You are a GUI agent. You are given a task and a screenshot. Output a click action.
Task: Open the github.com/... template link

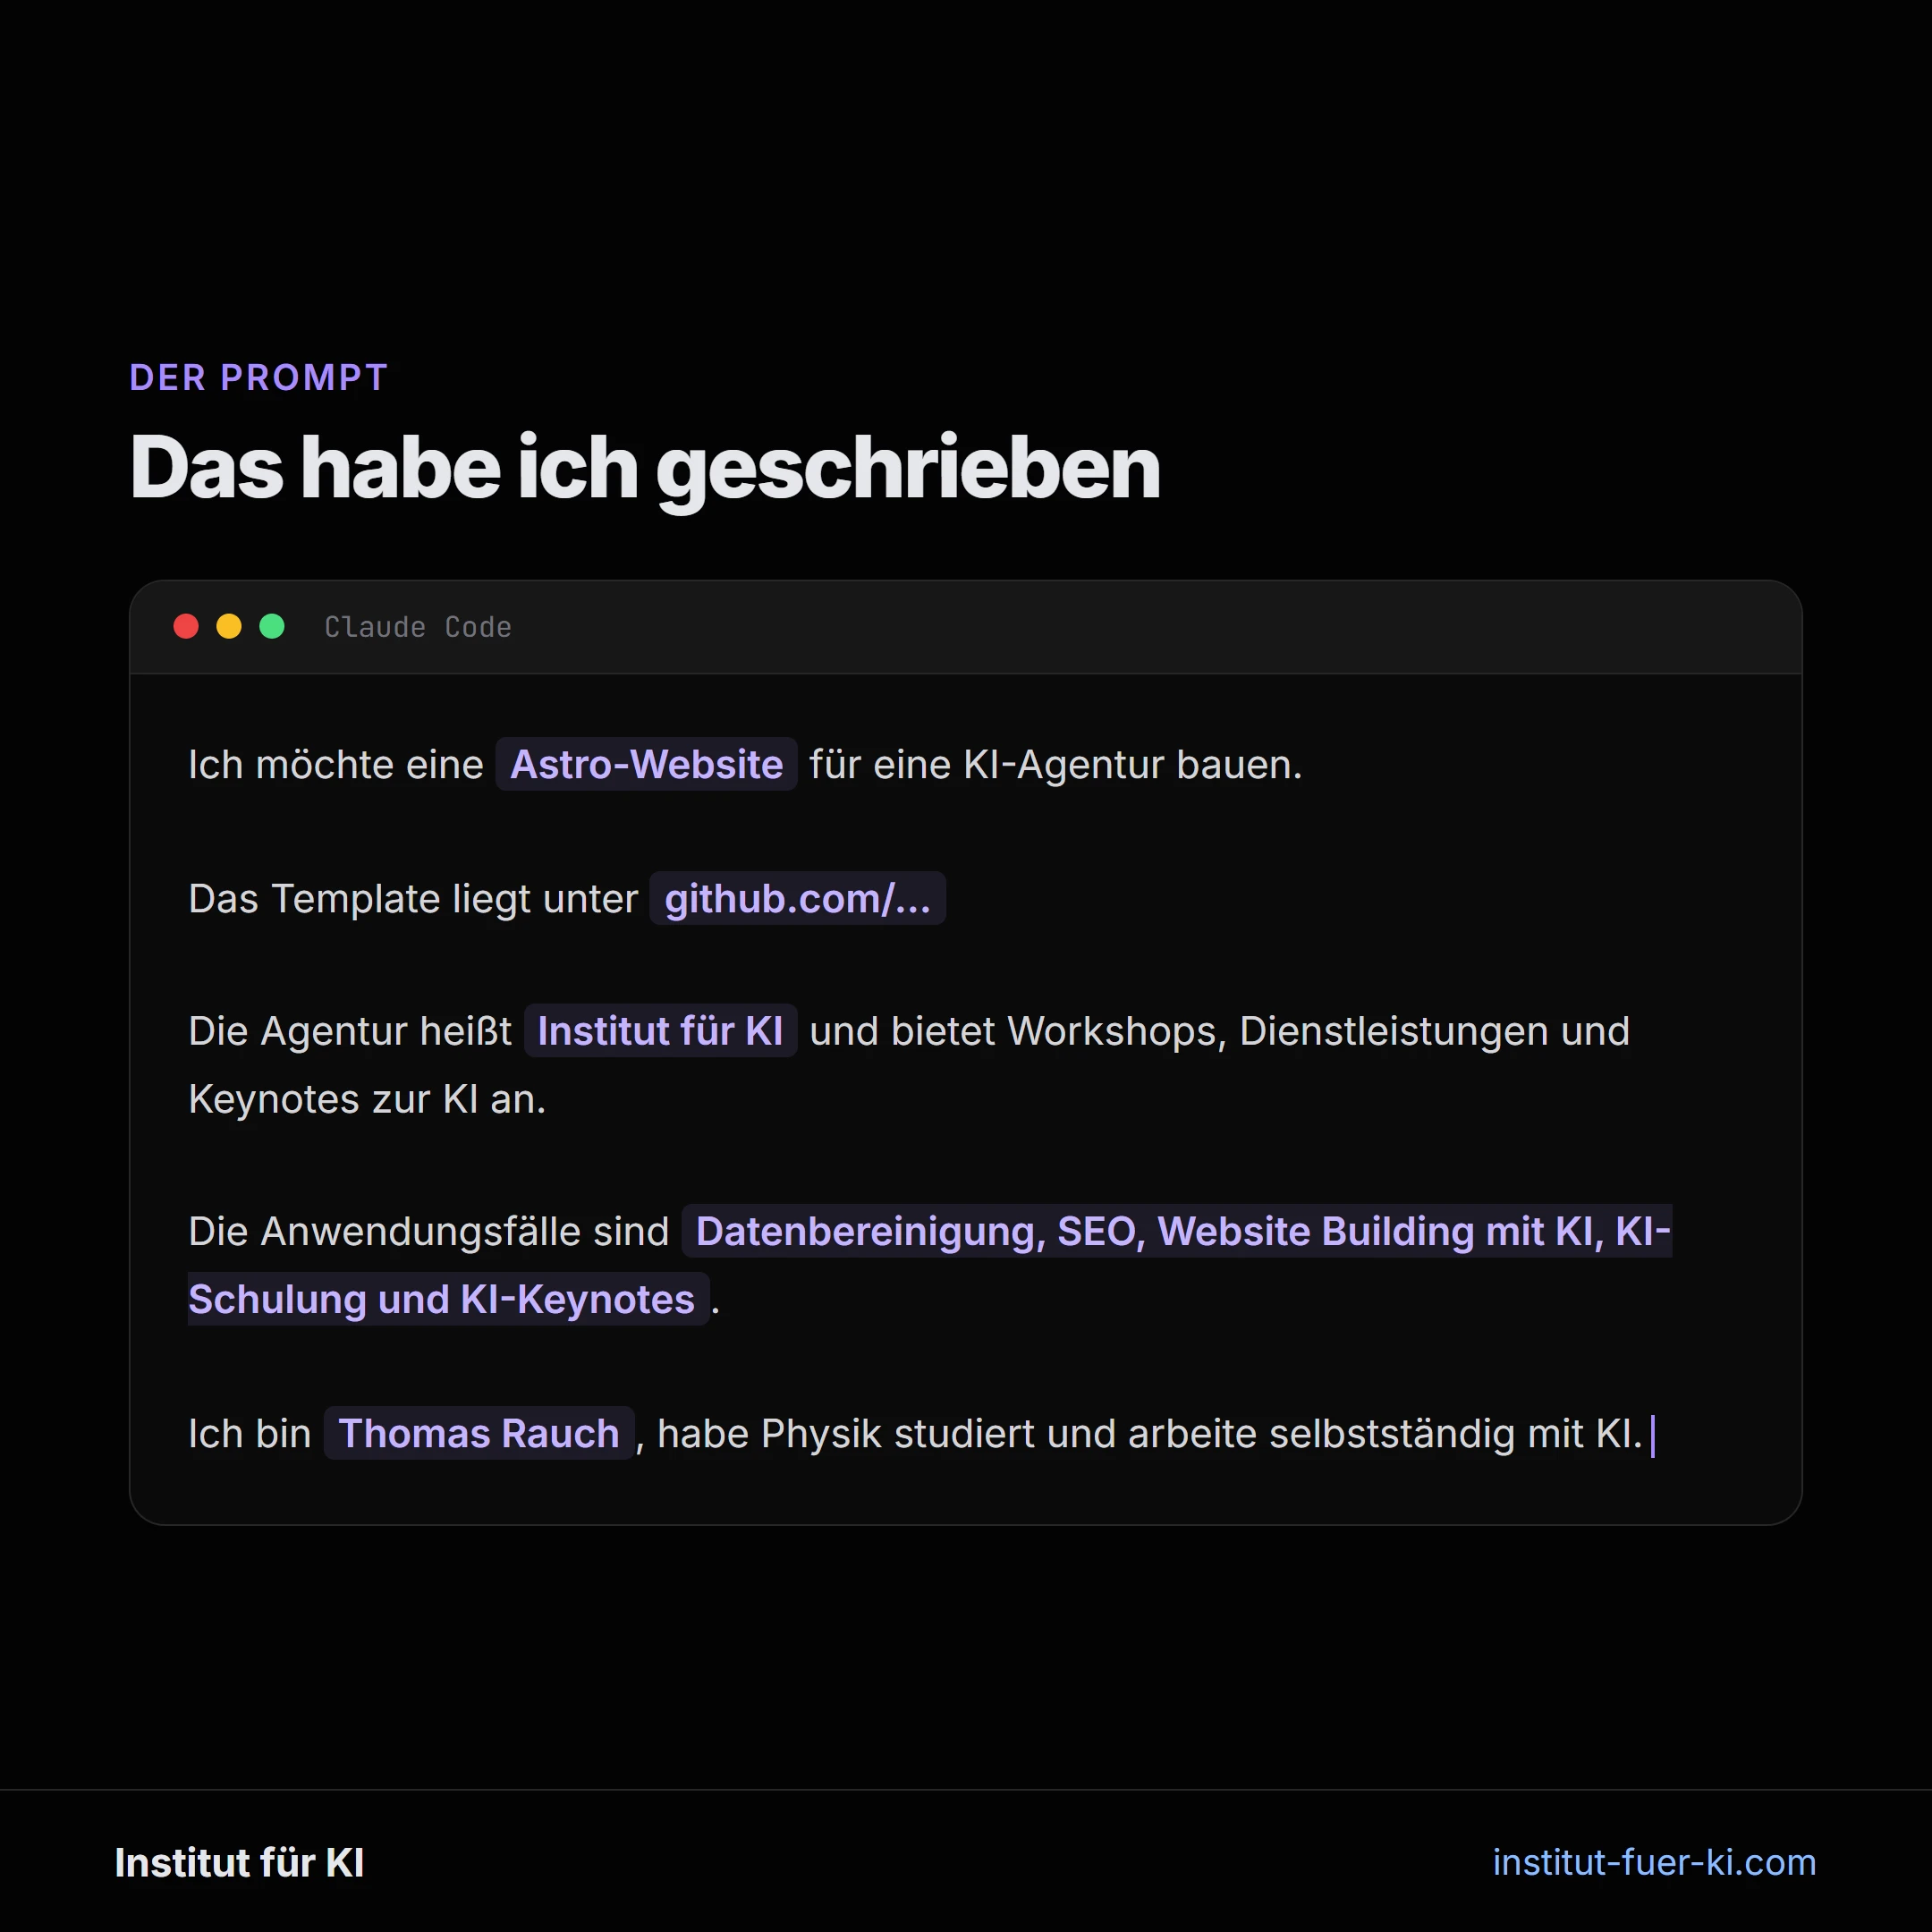click(797, 898)
